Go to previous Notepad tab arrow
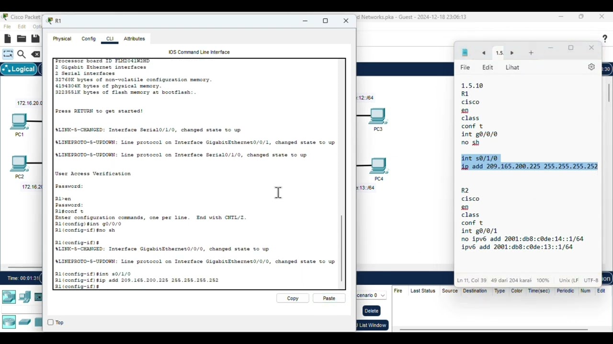Image resolution: width=613 pixels, height=344 pixels. click(x=484, y=53)
